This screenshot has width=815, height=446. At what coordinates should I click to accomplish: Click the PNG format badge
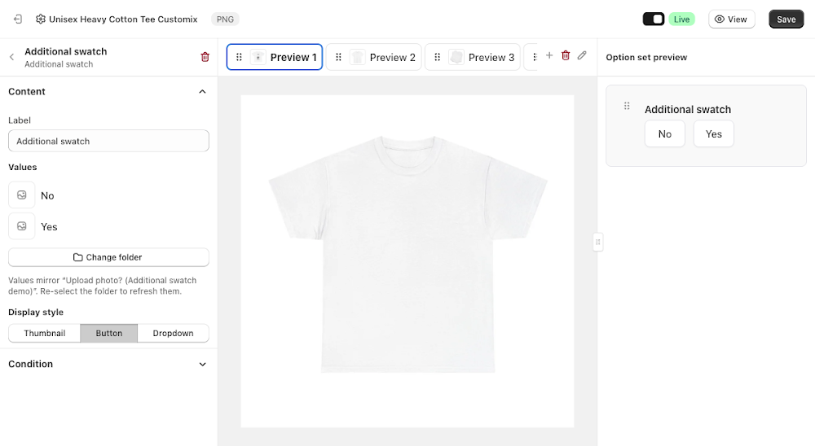225,20
